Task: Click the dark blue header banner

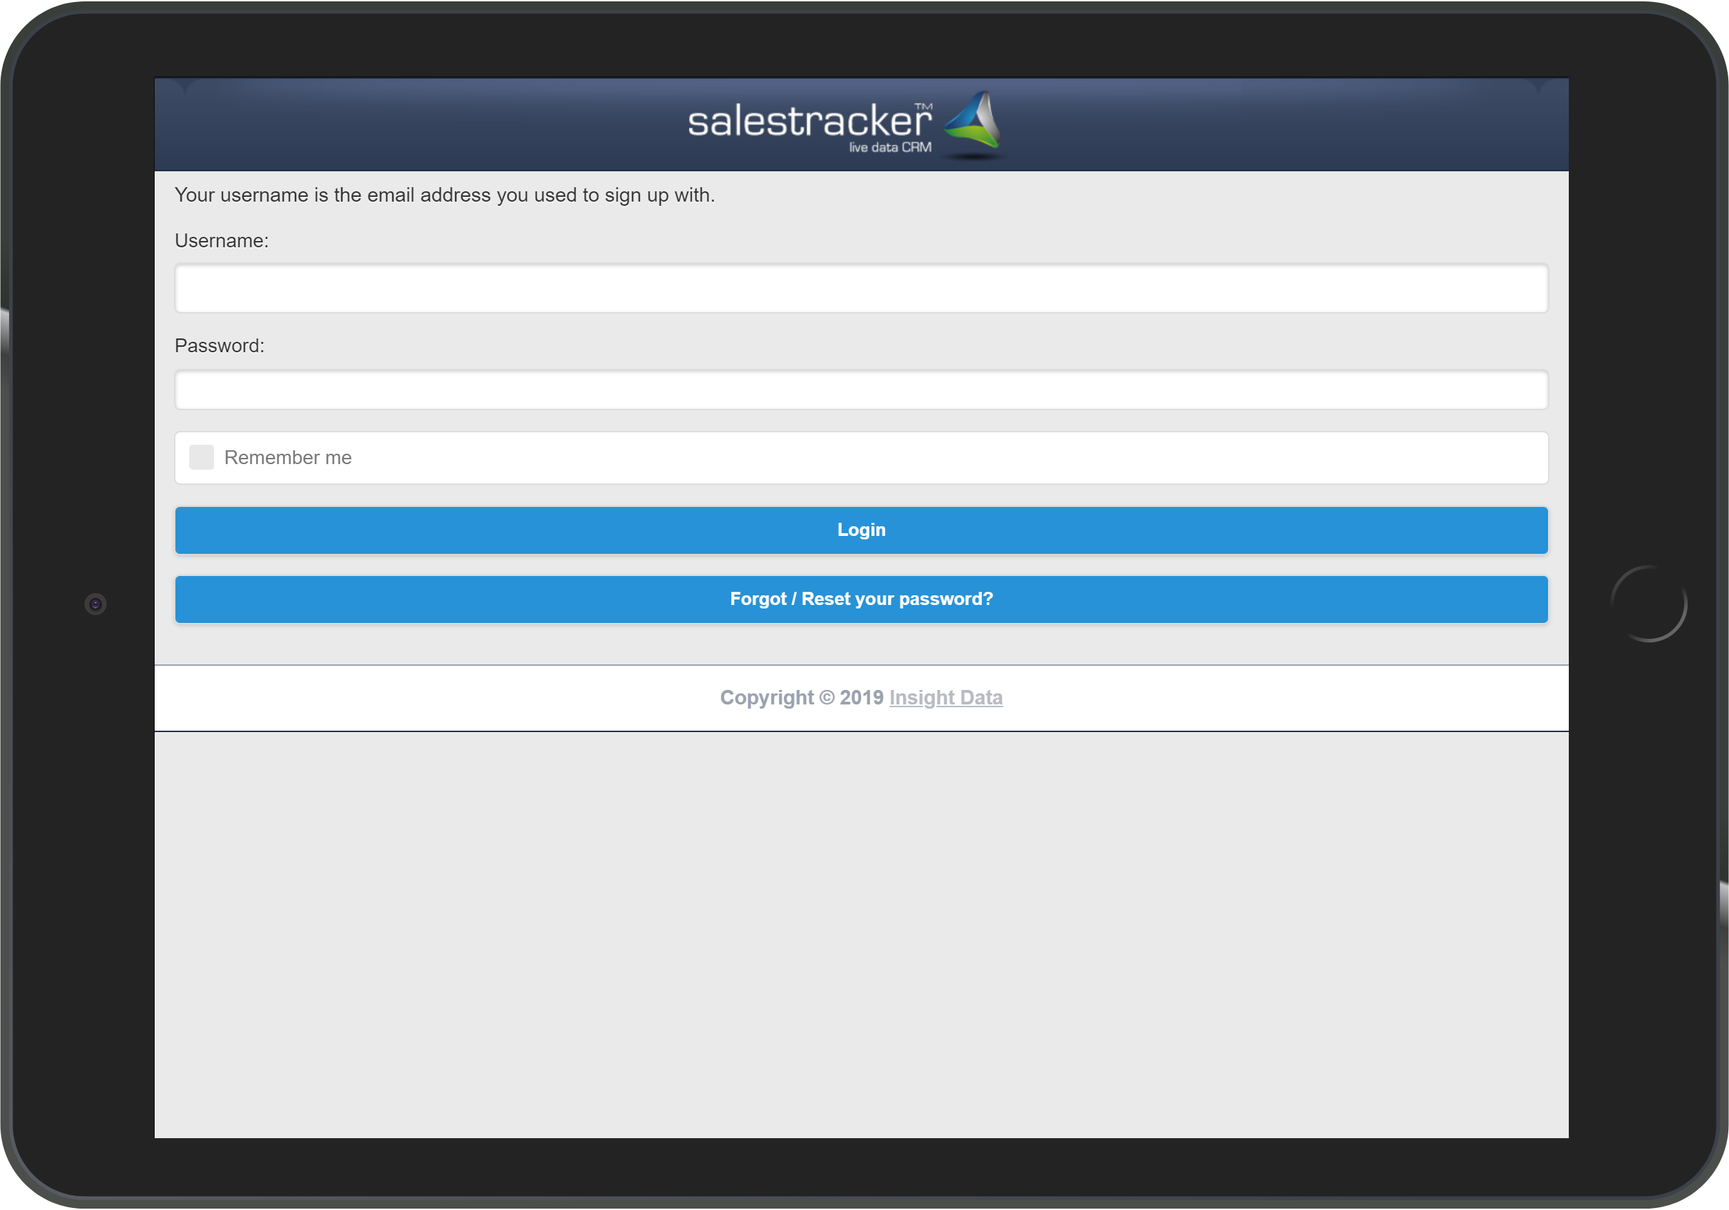Action: pos(452,124)
